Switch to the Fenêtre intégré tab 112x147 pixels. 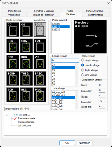coord(96,15)
